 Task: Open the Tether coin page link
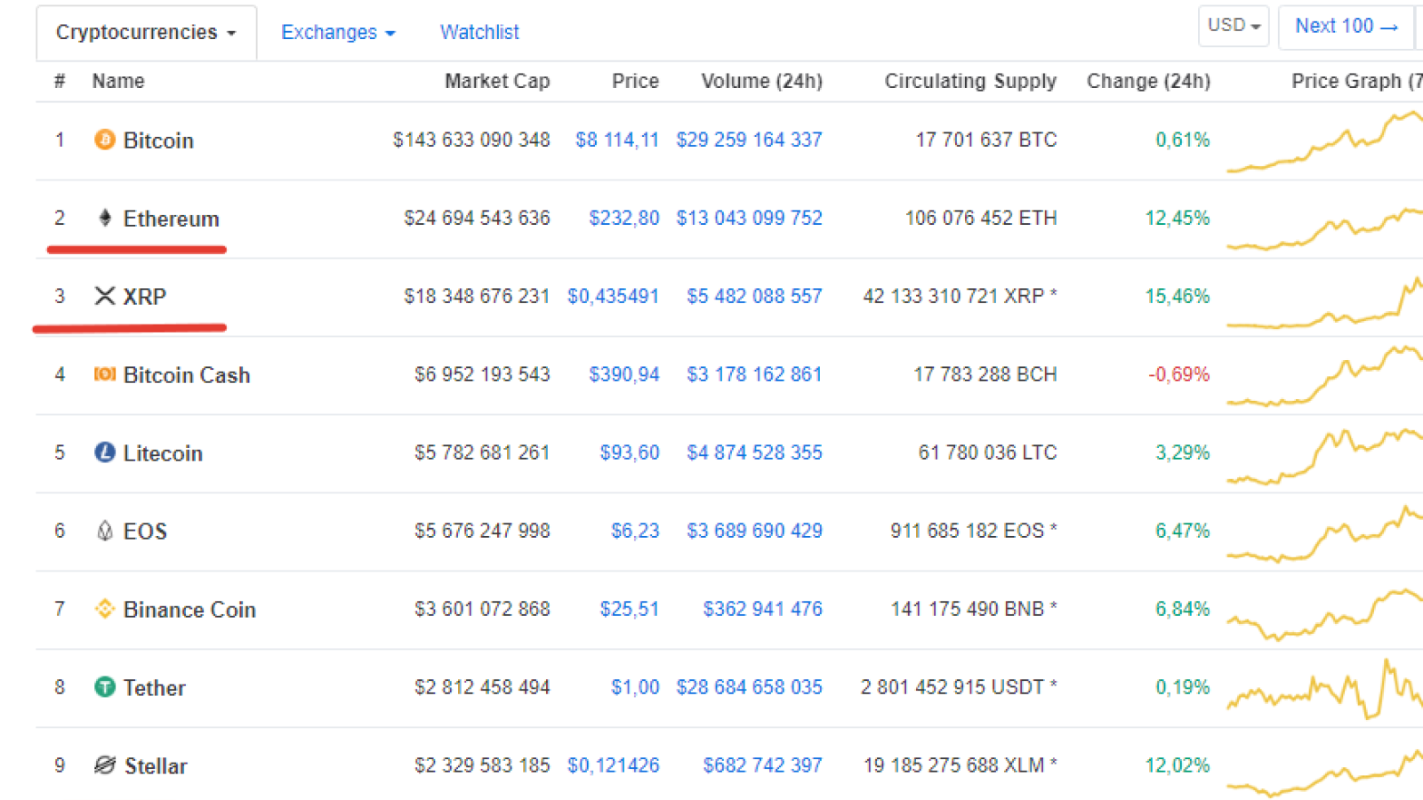155,688
